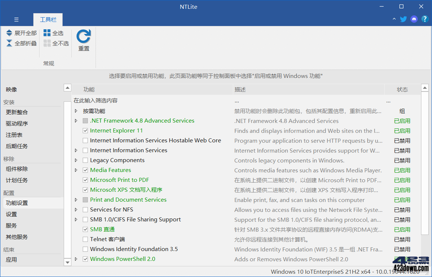432x277 pixels.
Task: Enable Telnet 客户端 checkbox
Action: (x=85, y=239)
